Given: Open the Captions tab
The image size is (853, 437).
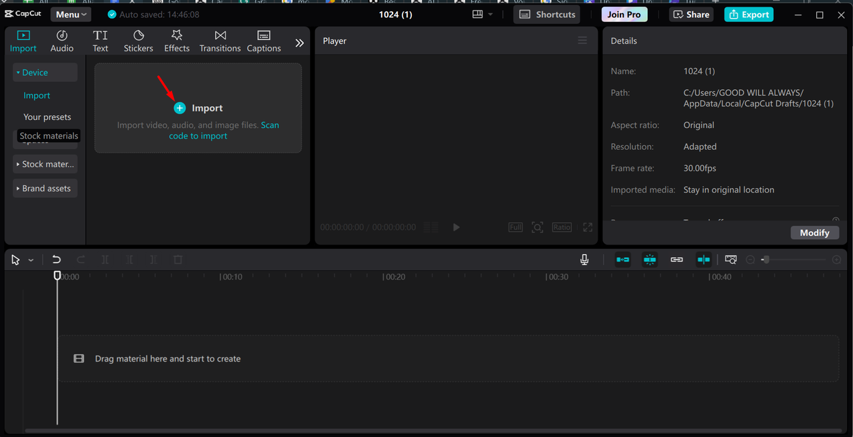Looking at the screenshot, I should point(264,41).
